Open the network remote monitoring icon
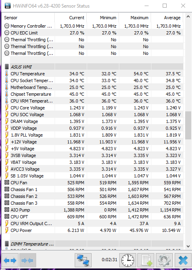Image resolution: width=192 pixels, height=270 pixels. (x=83, y=260)
